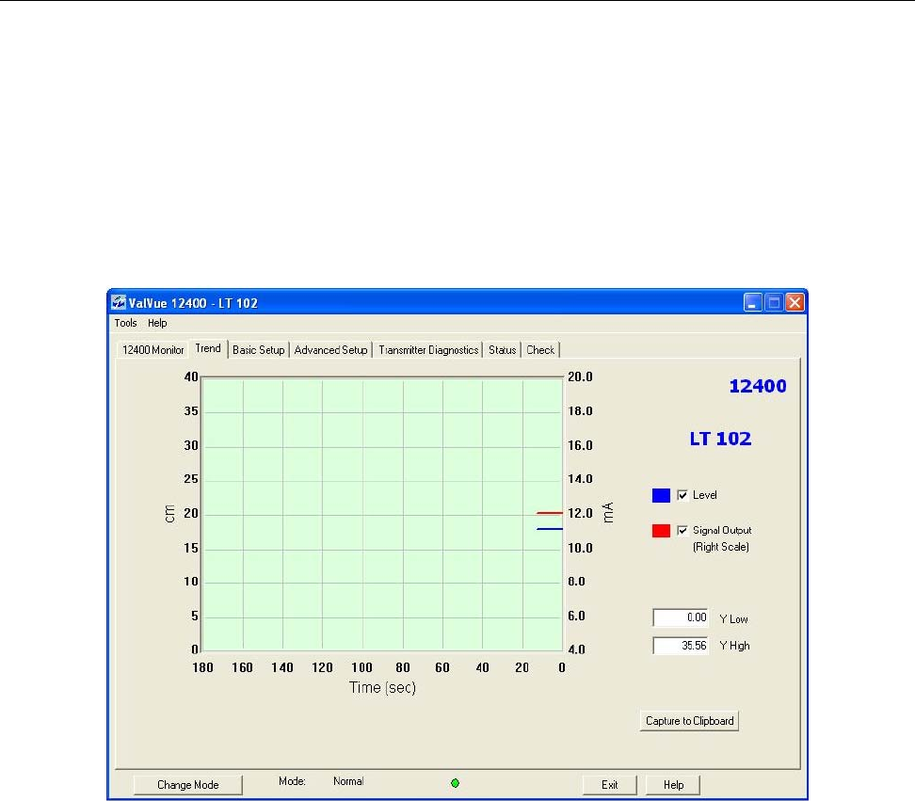The height and width of the screenshot is (801, 915).
Task: Open the Advanced Setup tab
Action: point(330,350)
